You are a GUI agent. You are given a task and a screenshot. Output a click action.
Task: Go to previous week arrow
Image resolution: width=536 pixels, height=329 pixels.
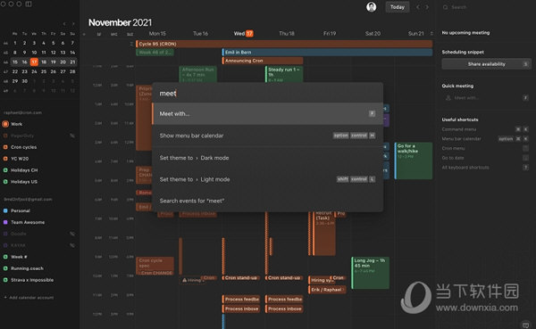point(418,7)
